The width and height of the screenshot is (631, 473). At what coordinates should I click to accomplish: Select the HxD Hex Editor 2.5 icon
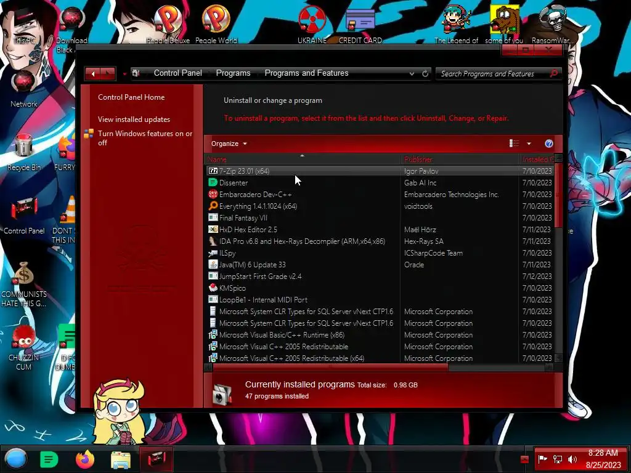(x=213, y=229)
